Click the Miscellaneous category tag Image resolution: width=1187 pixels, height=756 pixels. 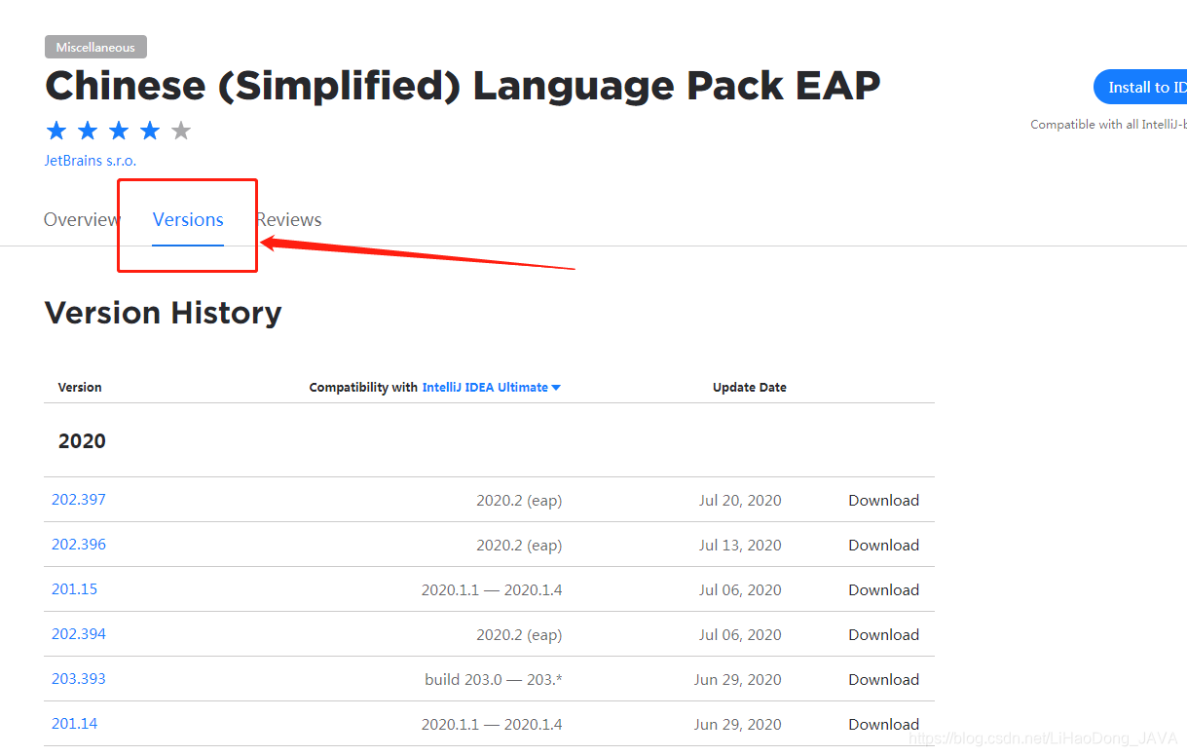[95, 47]
